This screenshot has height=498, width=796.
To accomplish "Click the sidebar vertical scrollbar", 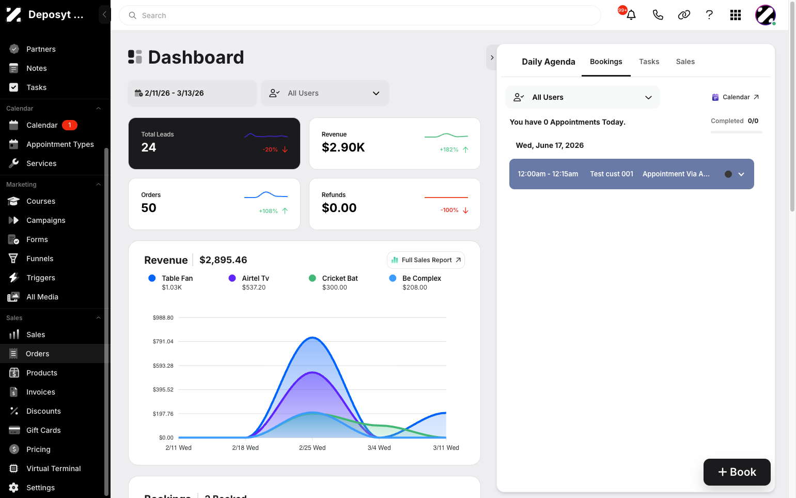I will [x=106, y=321].
